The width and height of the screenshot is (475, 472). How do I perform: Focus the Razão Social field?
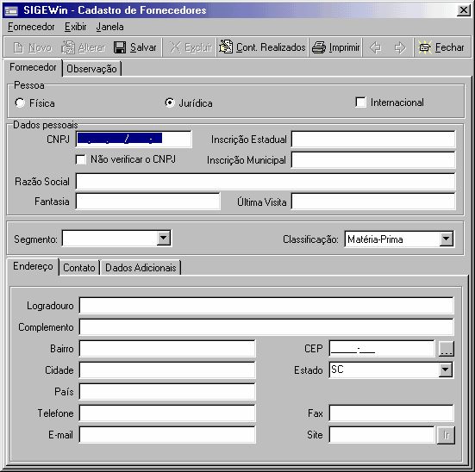pyautogui.click(x=265, y=182)
